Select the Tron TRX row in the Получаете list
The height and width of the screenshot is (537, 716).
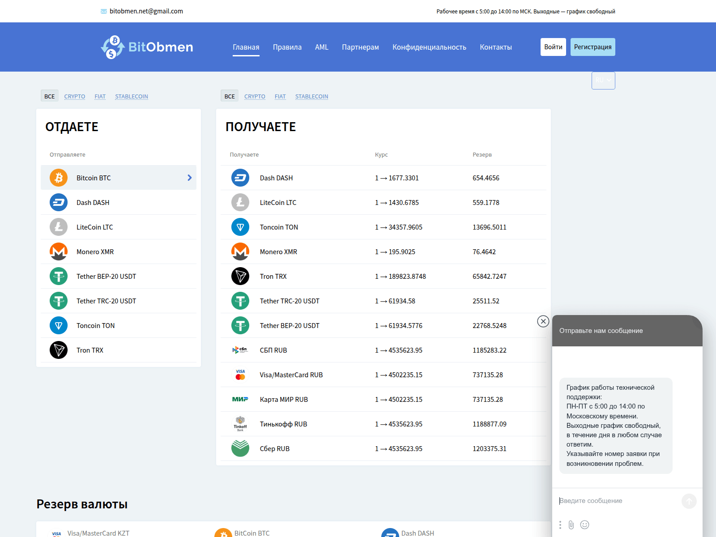pyautogui.click(x=384, y=276)
